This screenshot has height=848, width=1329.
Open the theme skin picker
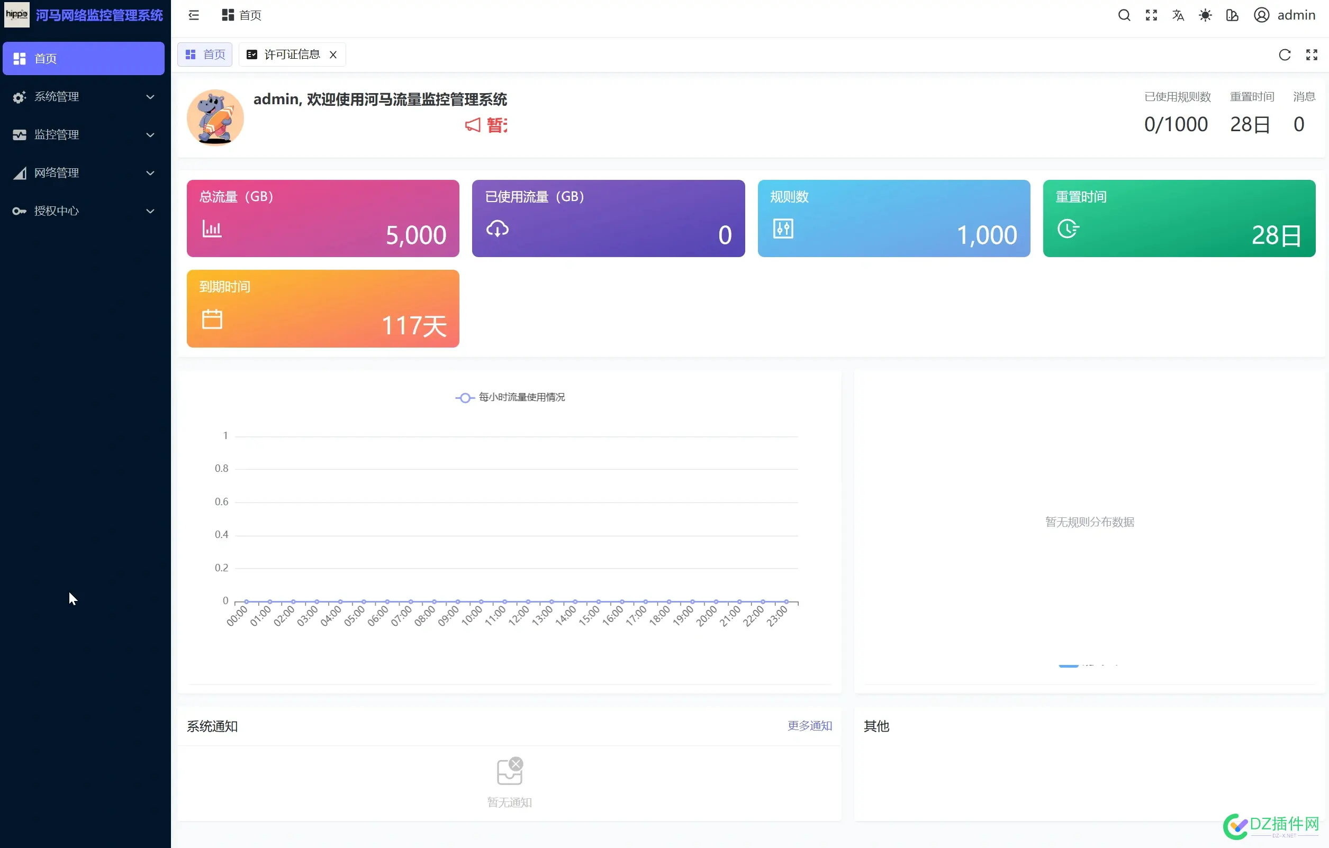click(1233, 15)
